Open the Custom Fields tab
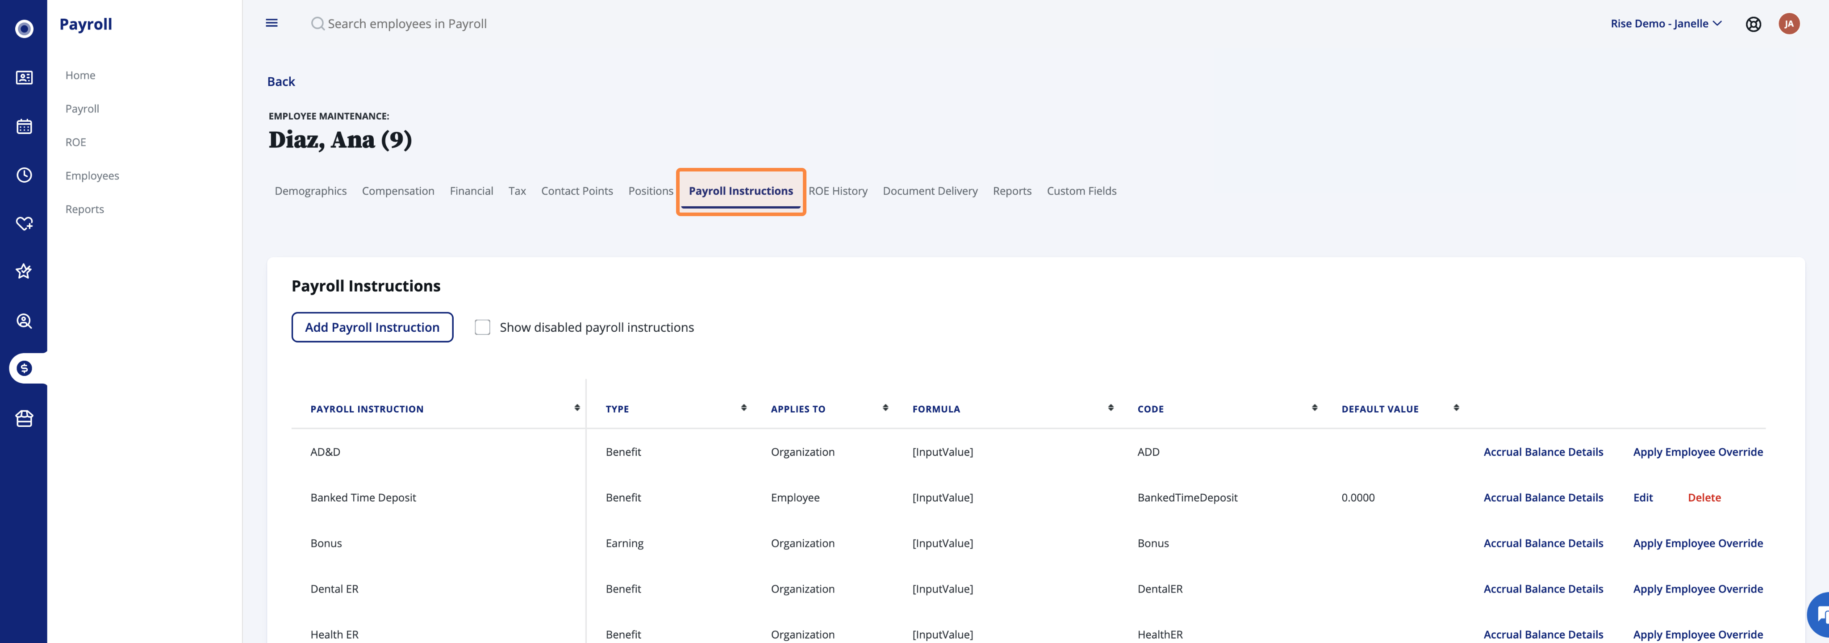 (x=1082, y=191)
